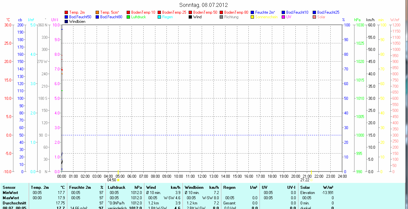Click the gray Richtung legend square
Viewport: 408px width, 209px height.
pyautogui.click(x=222, y=17)
